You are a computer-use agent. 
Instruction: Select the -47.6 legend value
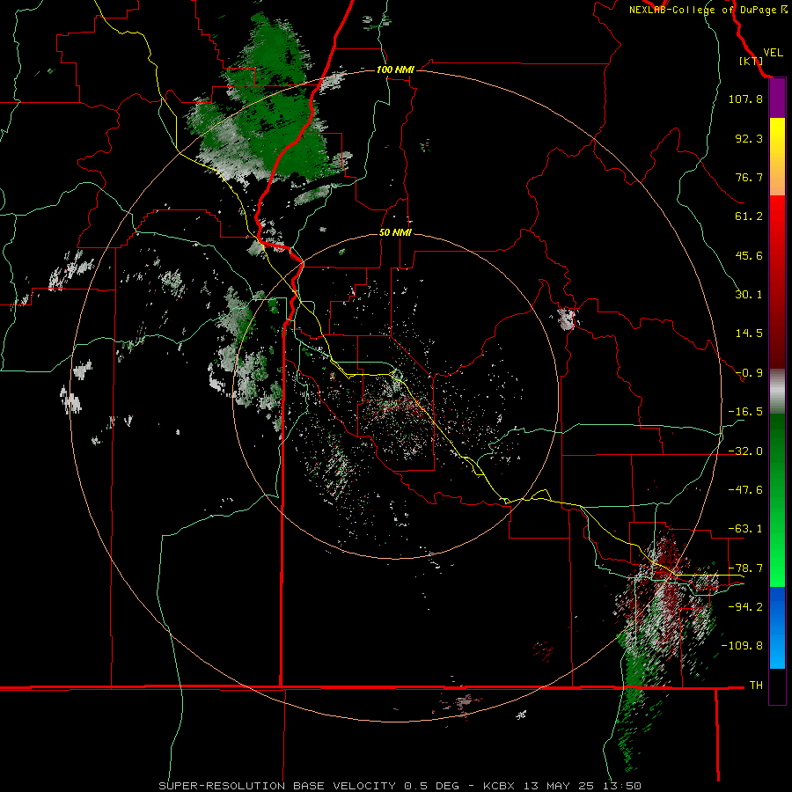point(745,490)
